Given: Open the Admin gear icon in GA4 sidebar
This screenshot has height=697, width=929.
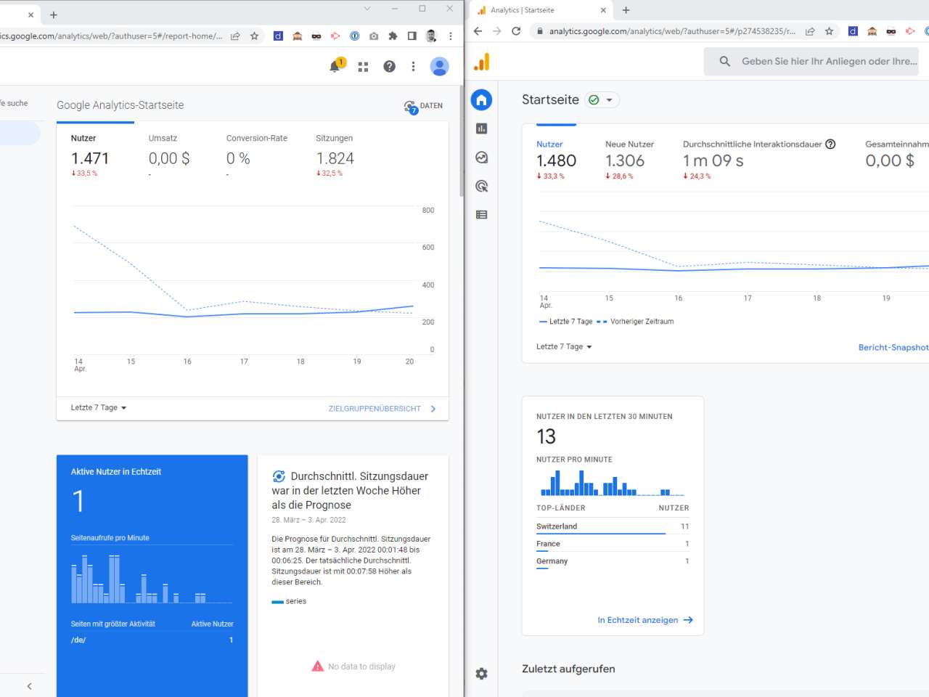Looking at the screenshot, I should click(x=481, y=674).
